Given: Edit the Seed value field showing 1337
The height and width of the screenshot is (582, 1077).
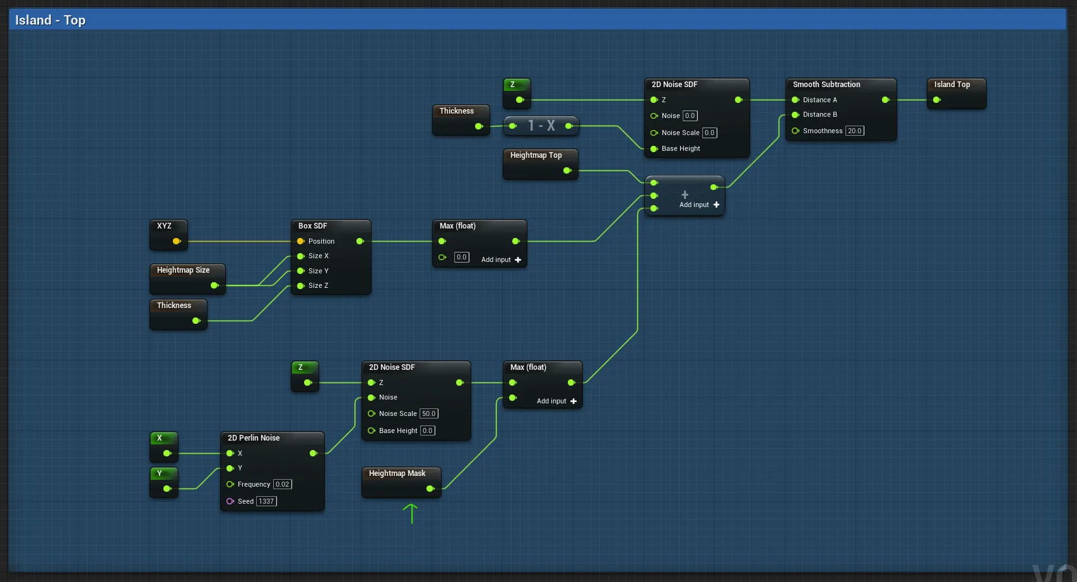Looking at the screenshot, I should pos(266,501).
